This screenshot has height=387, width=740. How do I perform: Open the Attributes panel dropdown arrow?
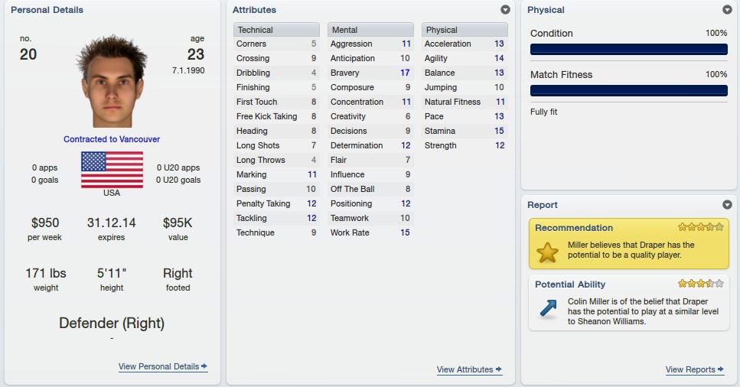pyautogui.click(x=505, y=9)
